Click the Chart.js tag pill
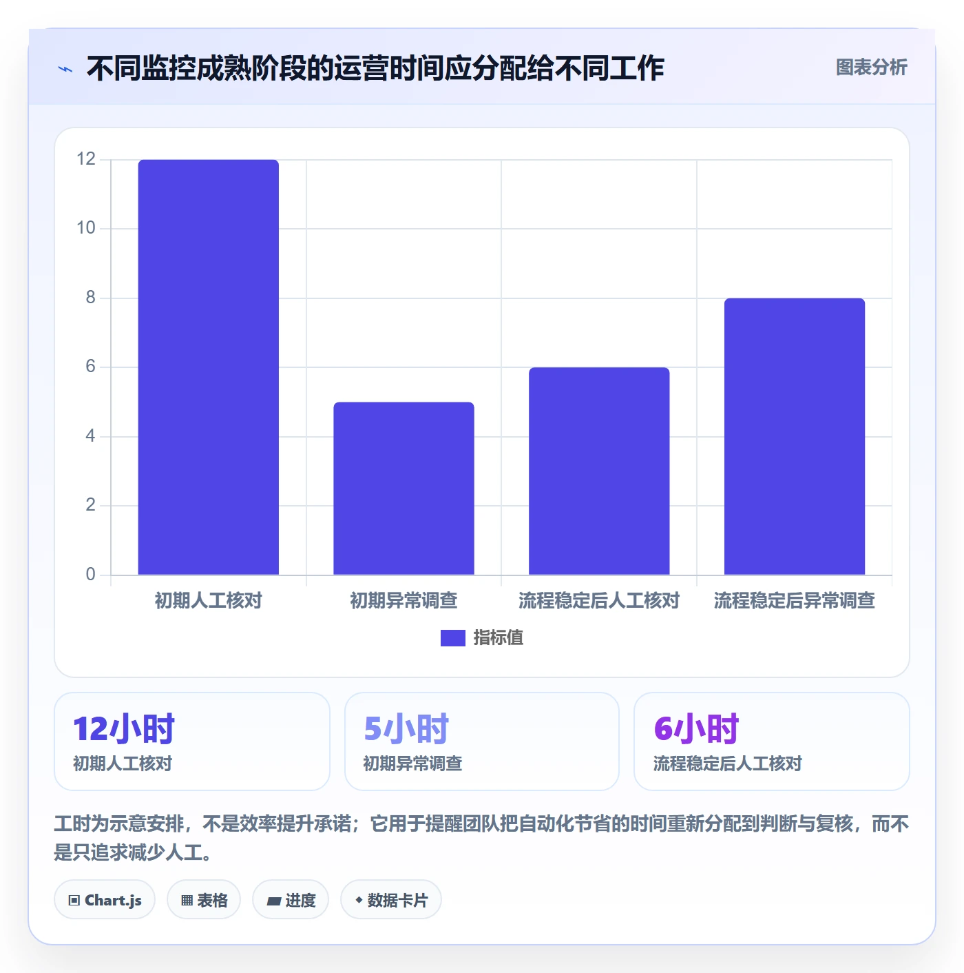964x973 pixels. pos(105,900)
